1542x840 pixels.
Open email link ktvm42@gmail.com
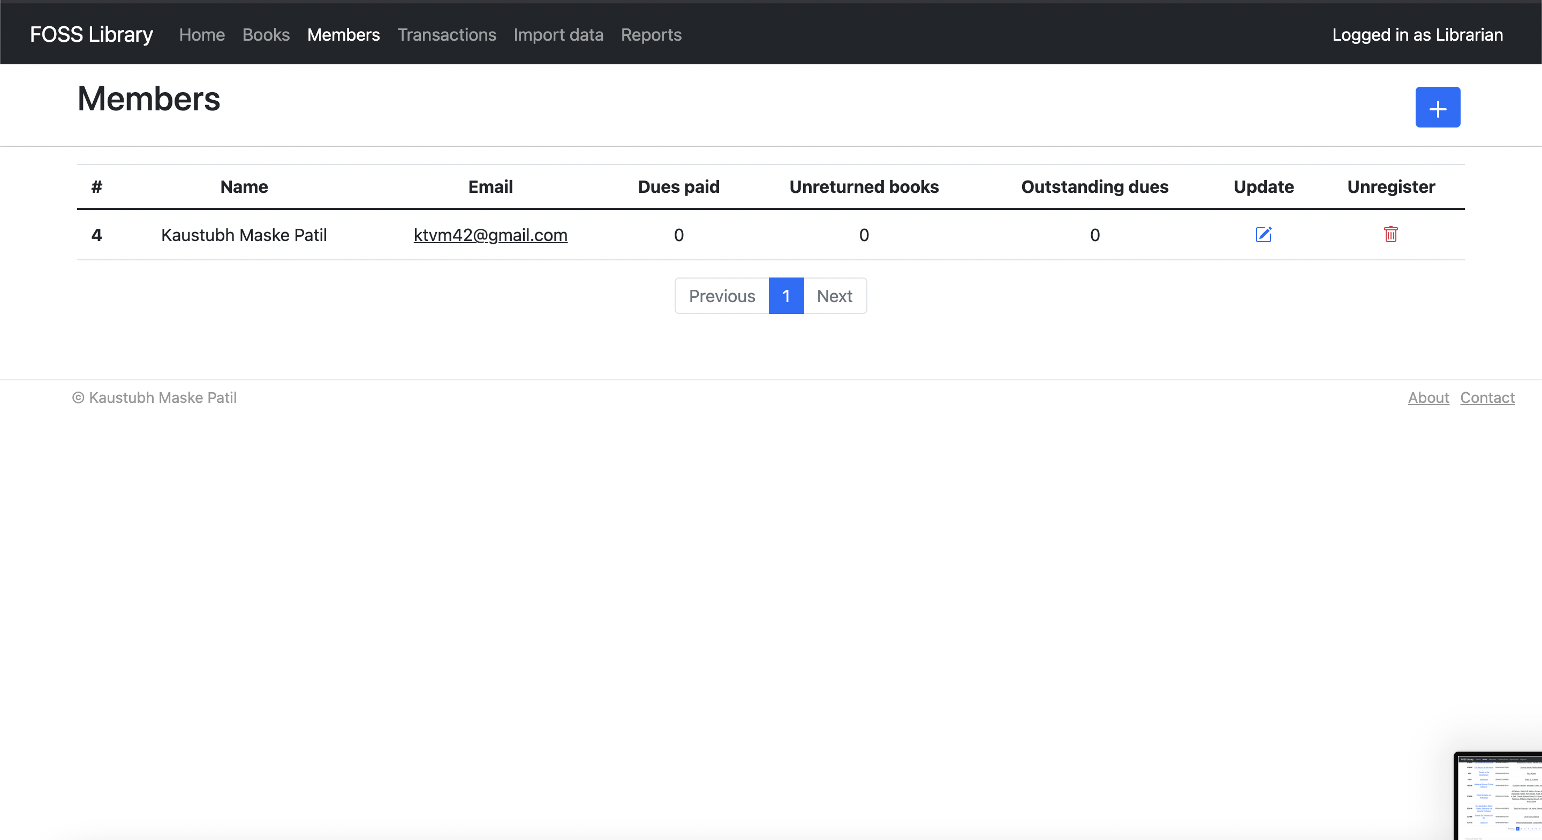pyautogui.click(x=490, y=235)
